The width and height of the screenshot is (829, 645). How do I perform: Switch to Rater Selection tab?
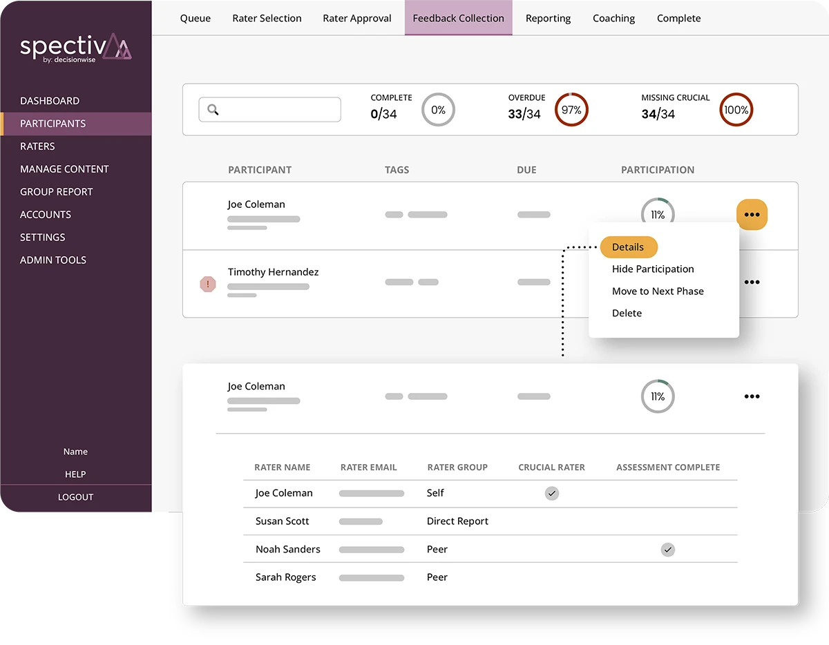(267, 18)
